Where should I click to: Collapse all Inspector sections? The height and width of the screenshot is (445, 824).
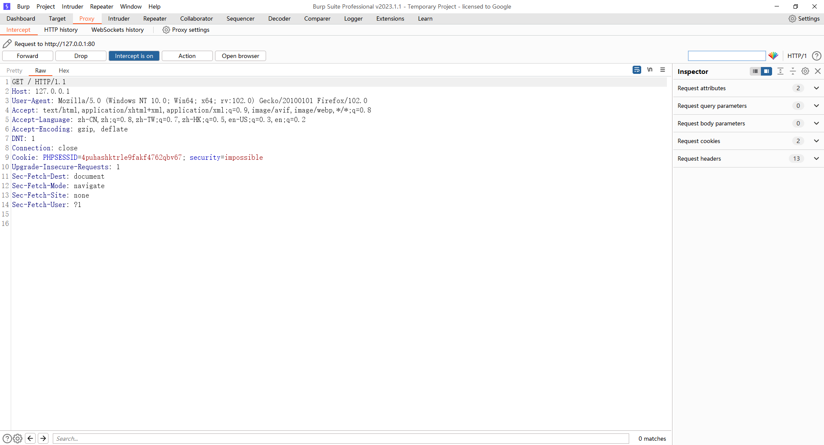pos(793,71)
